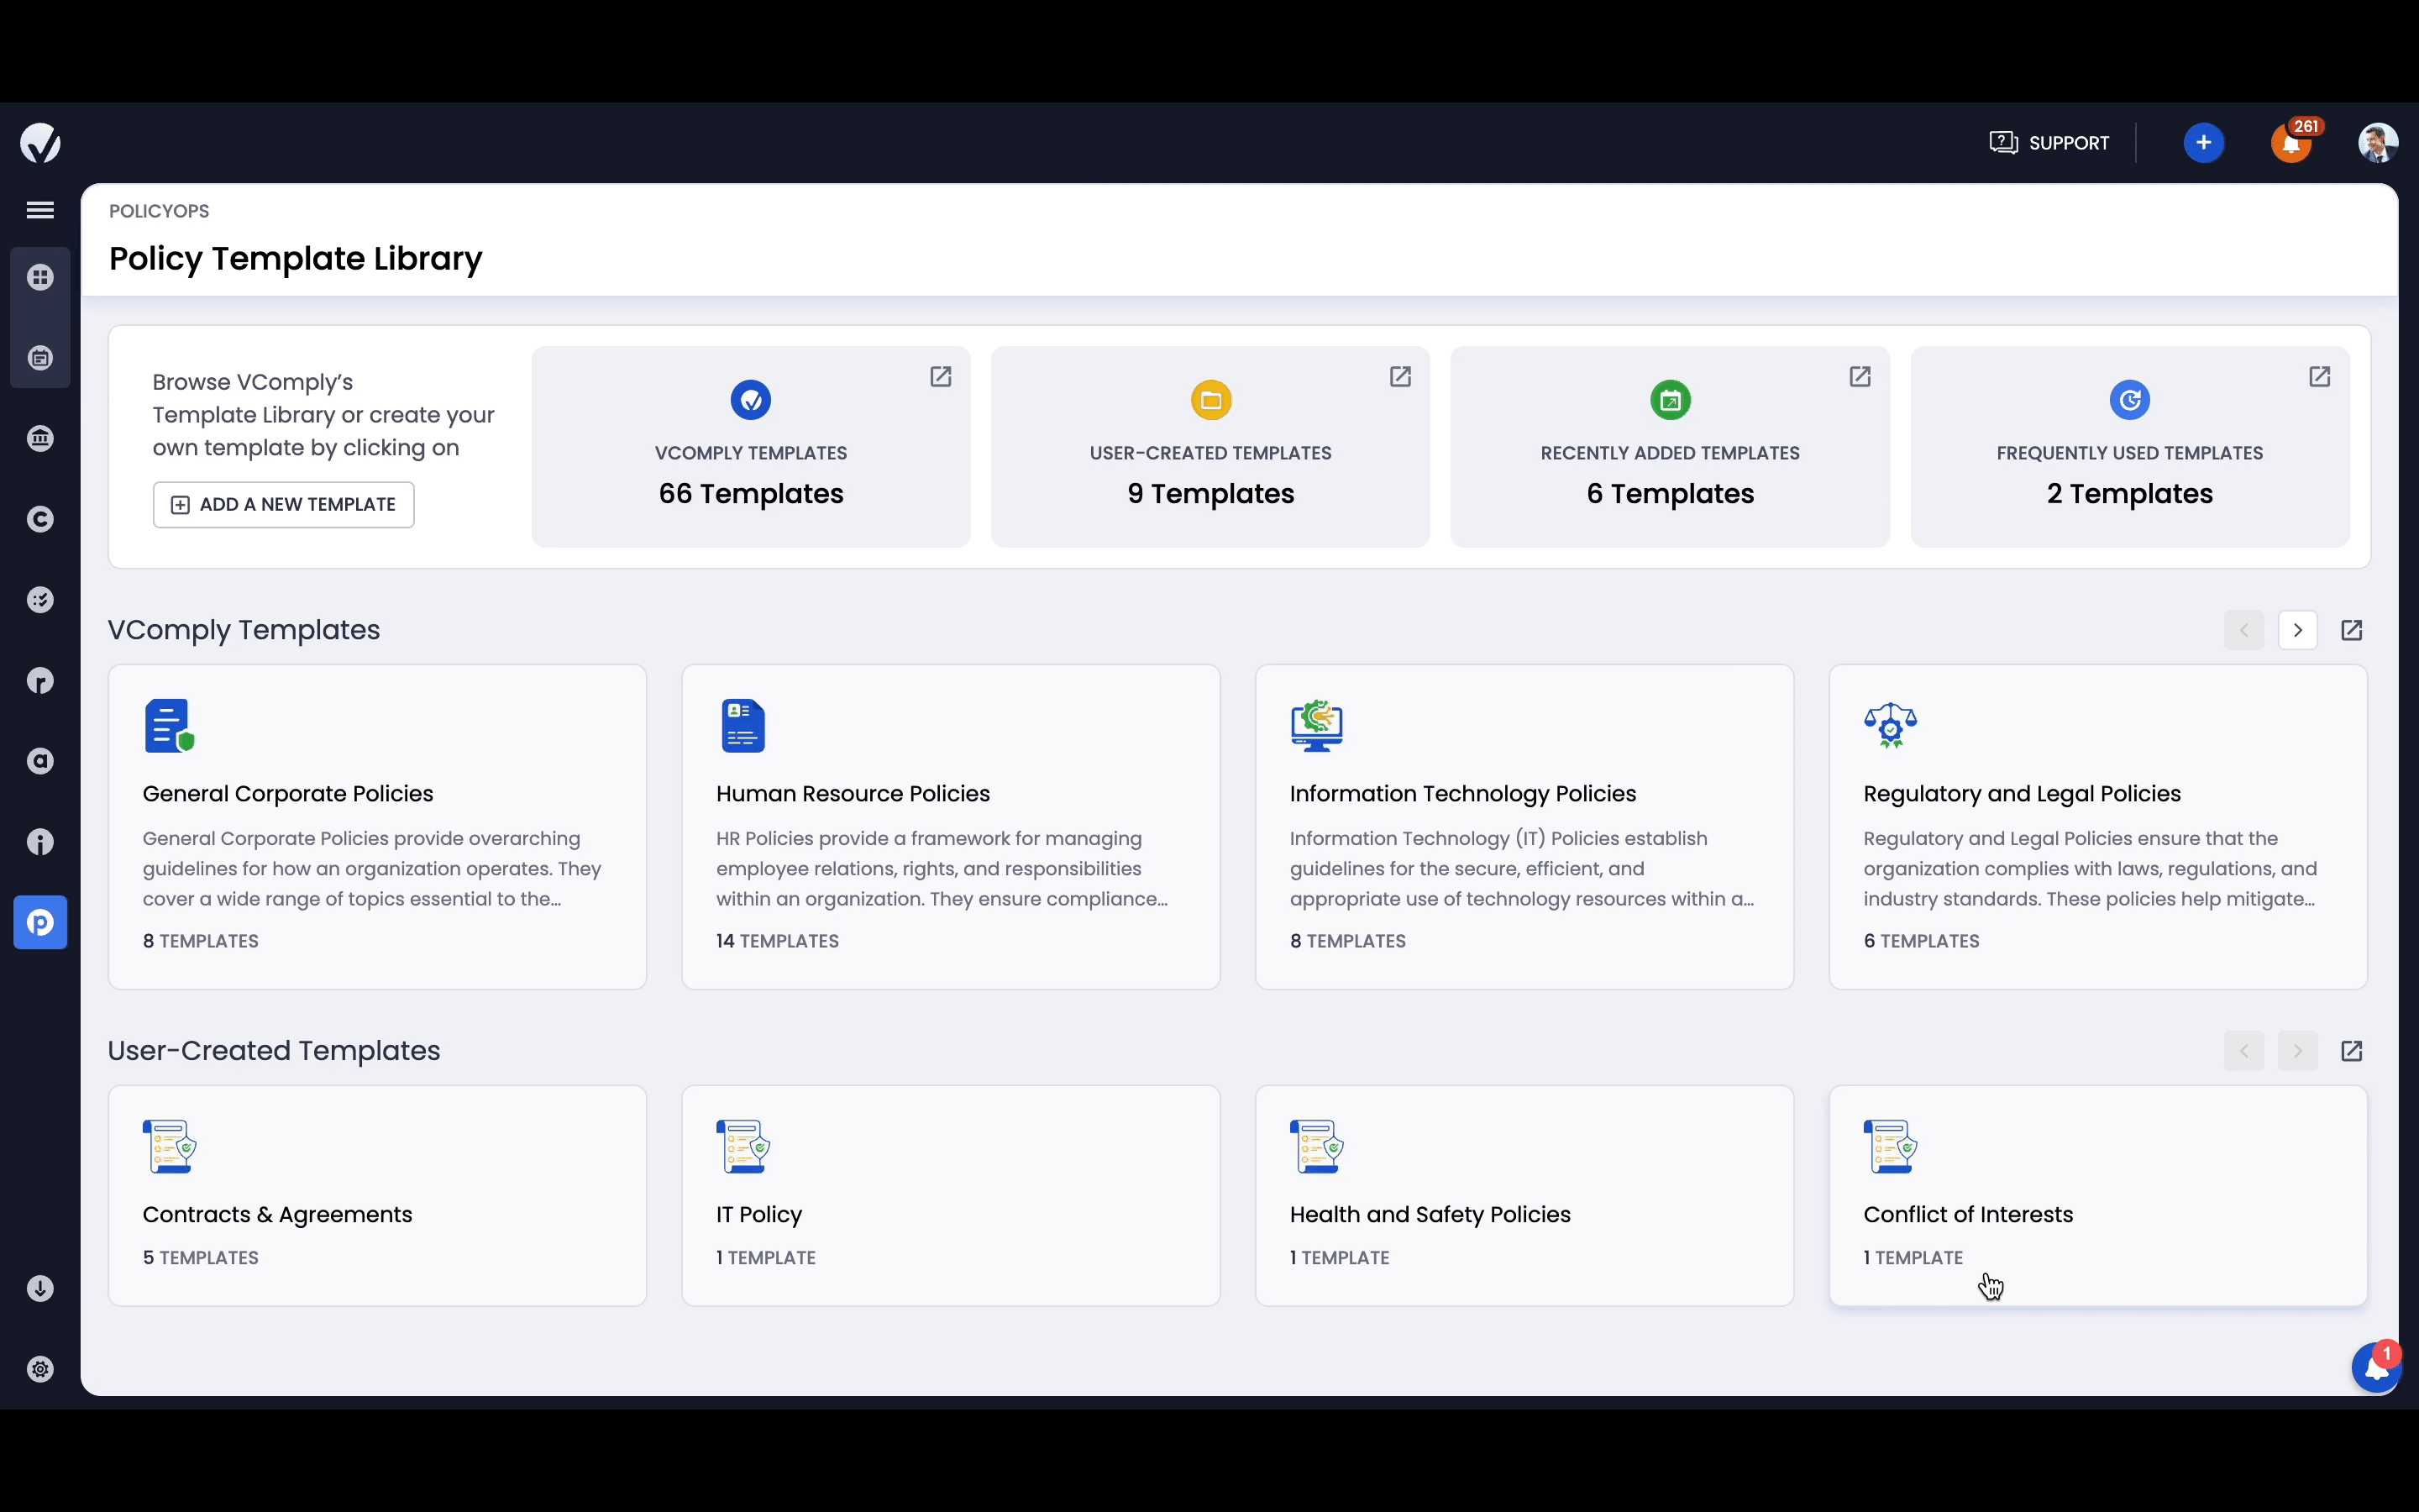The width and height of the screenshot is (2419, 1512).
Task: Click Add a New Template button
Action: coord(284,505)
